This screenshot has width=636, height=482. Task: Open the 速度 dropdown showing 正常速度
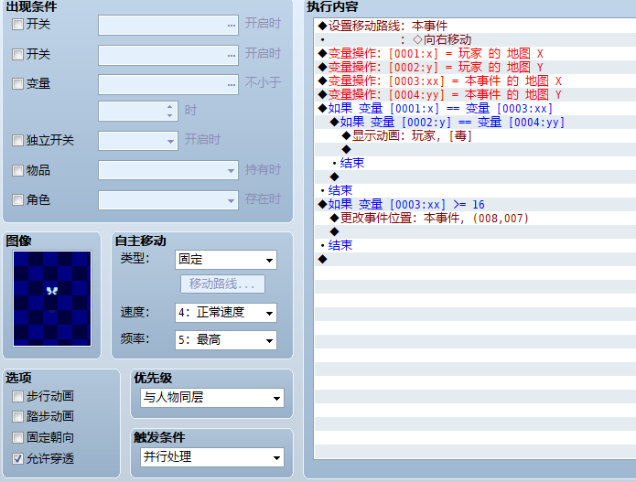[x=226, y=313]
